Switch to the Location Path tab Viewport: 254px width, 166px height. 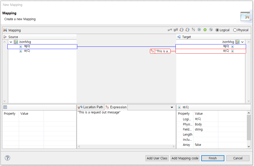point(90,107)
